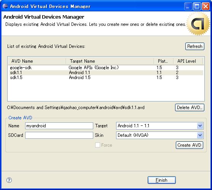Viewport: 212px width, 190px height.
Task: Select the google-sdk row in list
Action: click(x=106, y=68)
